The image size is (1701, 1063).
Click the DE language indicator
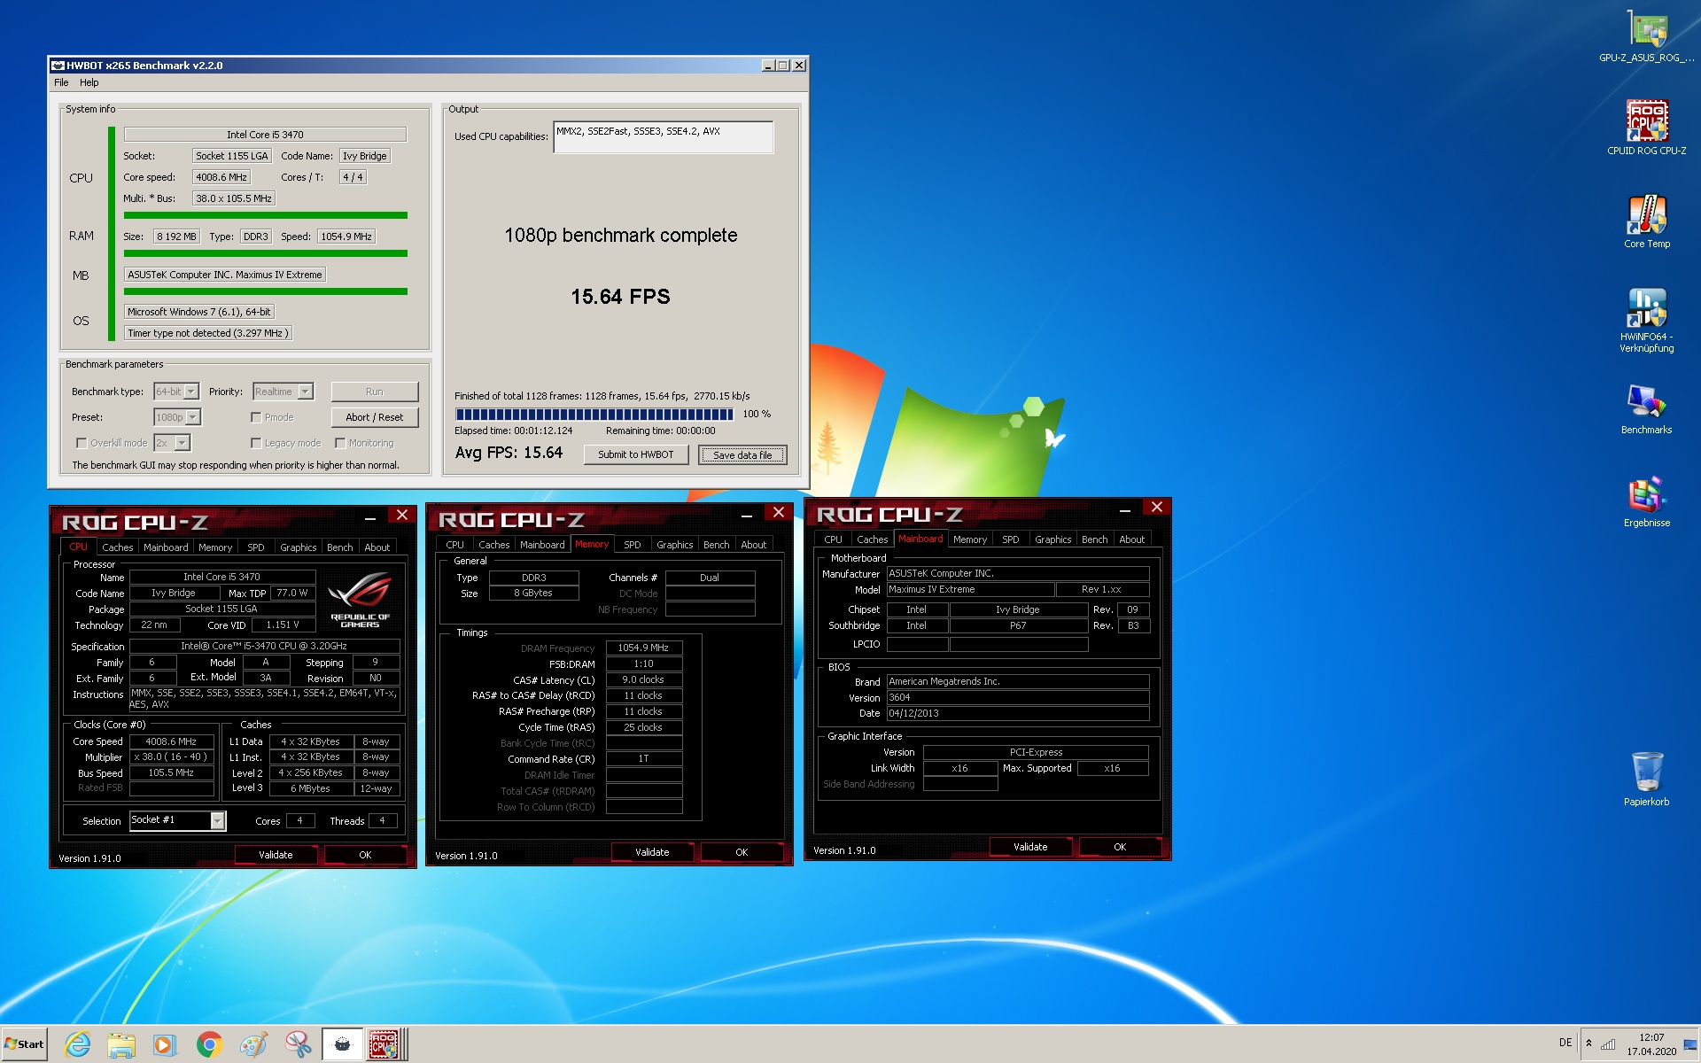1565,1043
